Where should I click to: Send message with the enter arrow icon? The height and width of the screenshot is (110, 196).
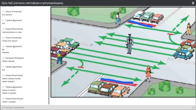[x=193, y=107]
